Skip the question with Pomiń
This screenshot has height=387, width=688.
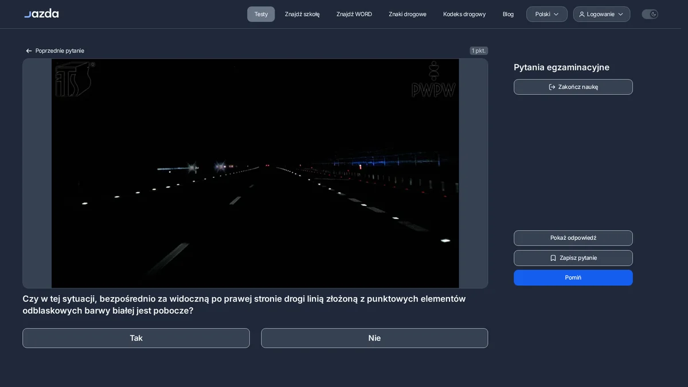[x=573, y=277]
